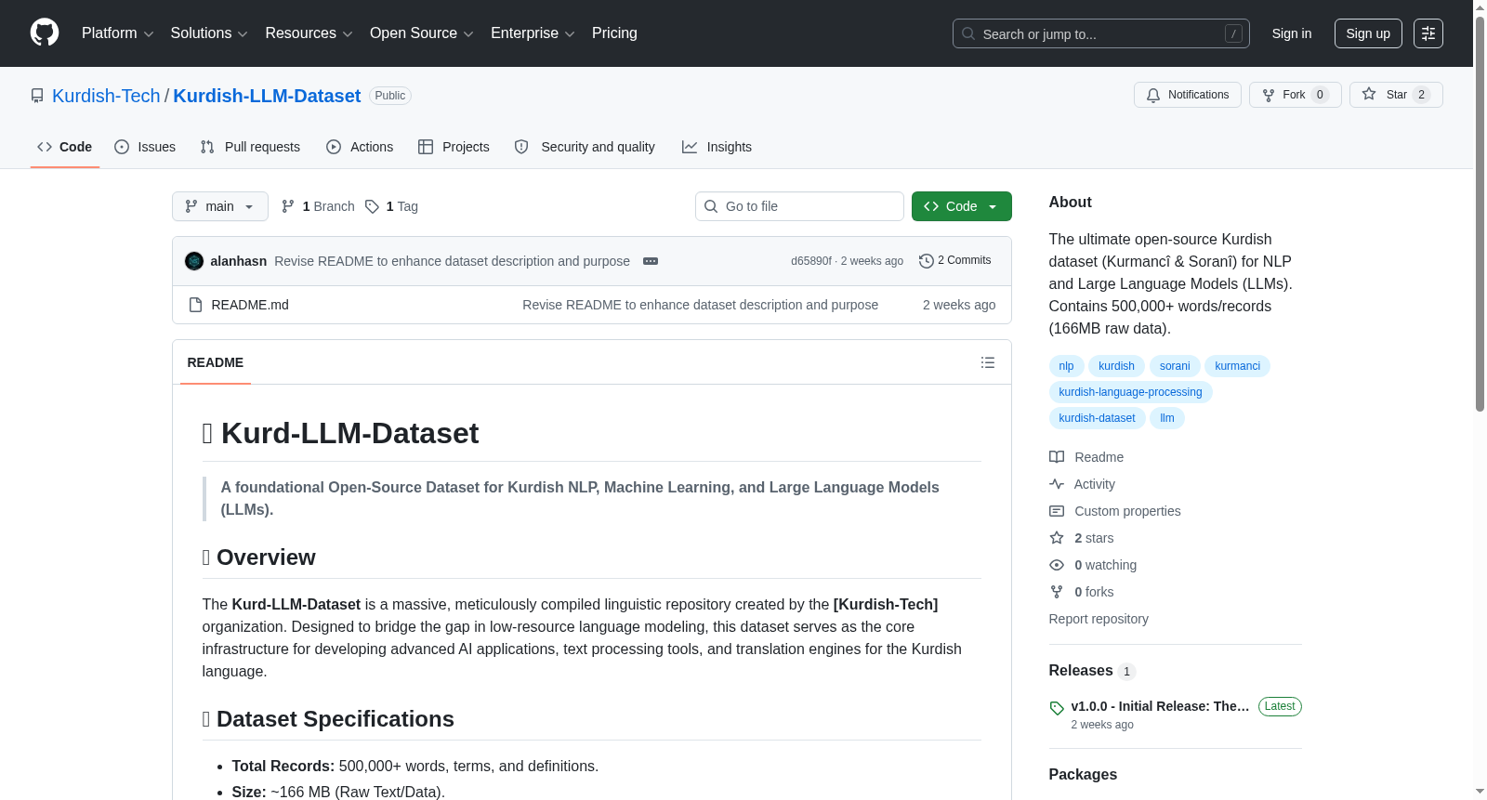This screenshot has height=800, width=1487.
Task: Click the page vertical scrollbar
Action: 1480,214
